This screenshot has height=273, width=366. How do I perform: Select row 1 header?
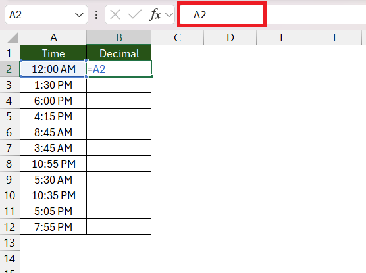(10, 53)
